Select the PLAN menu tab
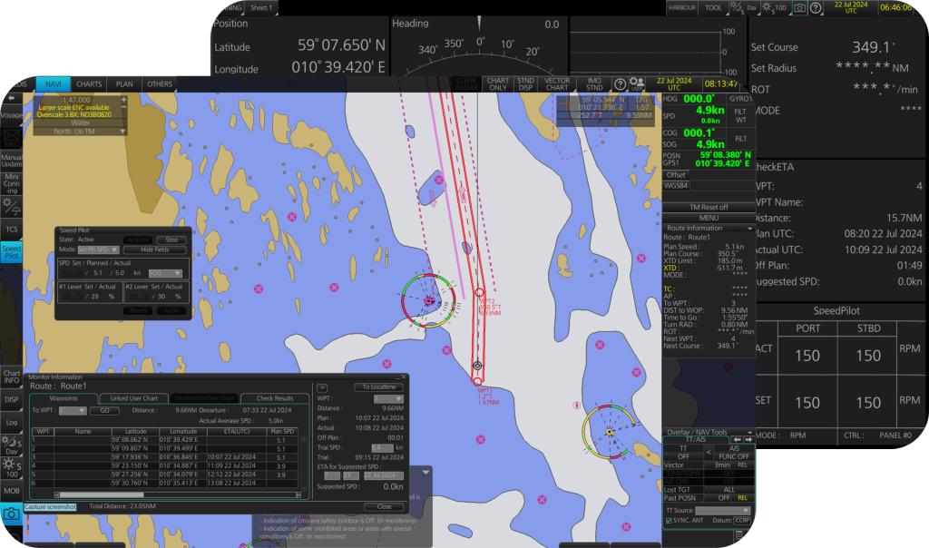The height and width of the screenshot is (548, 929). (124, 84)
